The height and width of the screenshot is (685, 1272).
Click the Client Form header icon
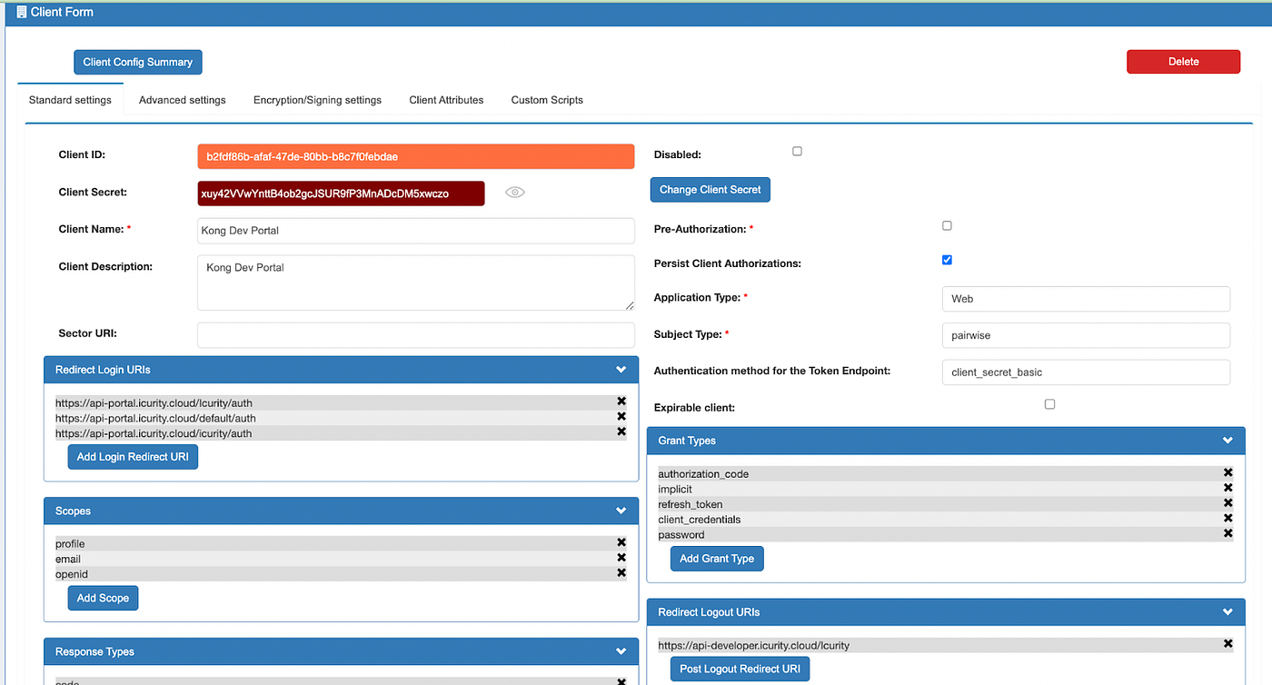click(21, 13)
